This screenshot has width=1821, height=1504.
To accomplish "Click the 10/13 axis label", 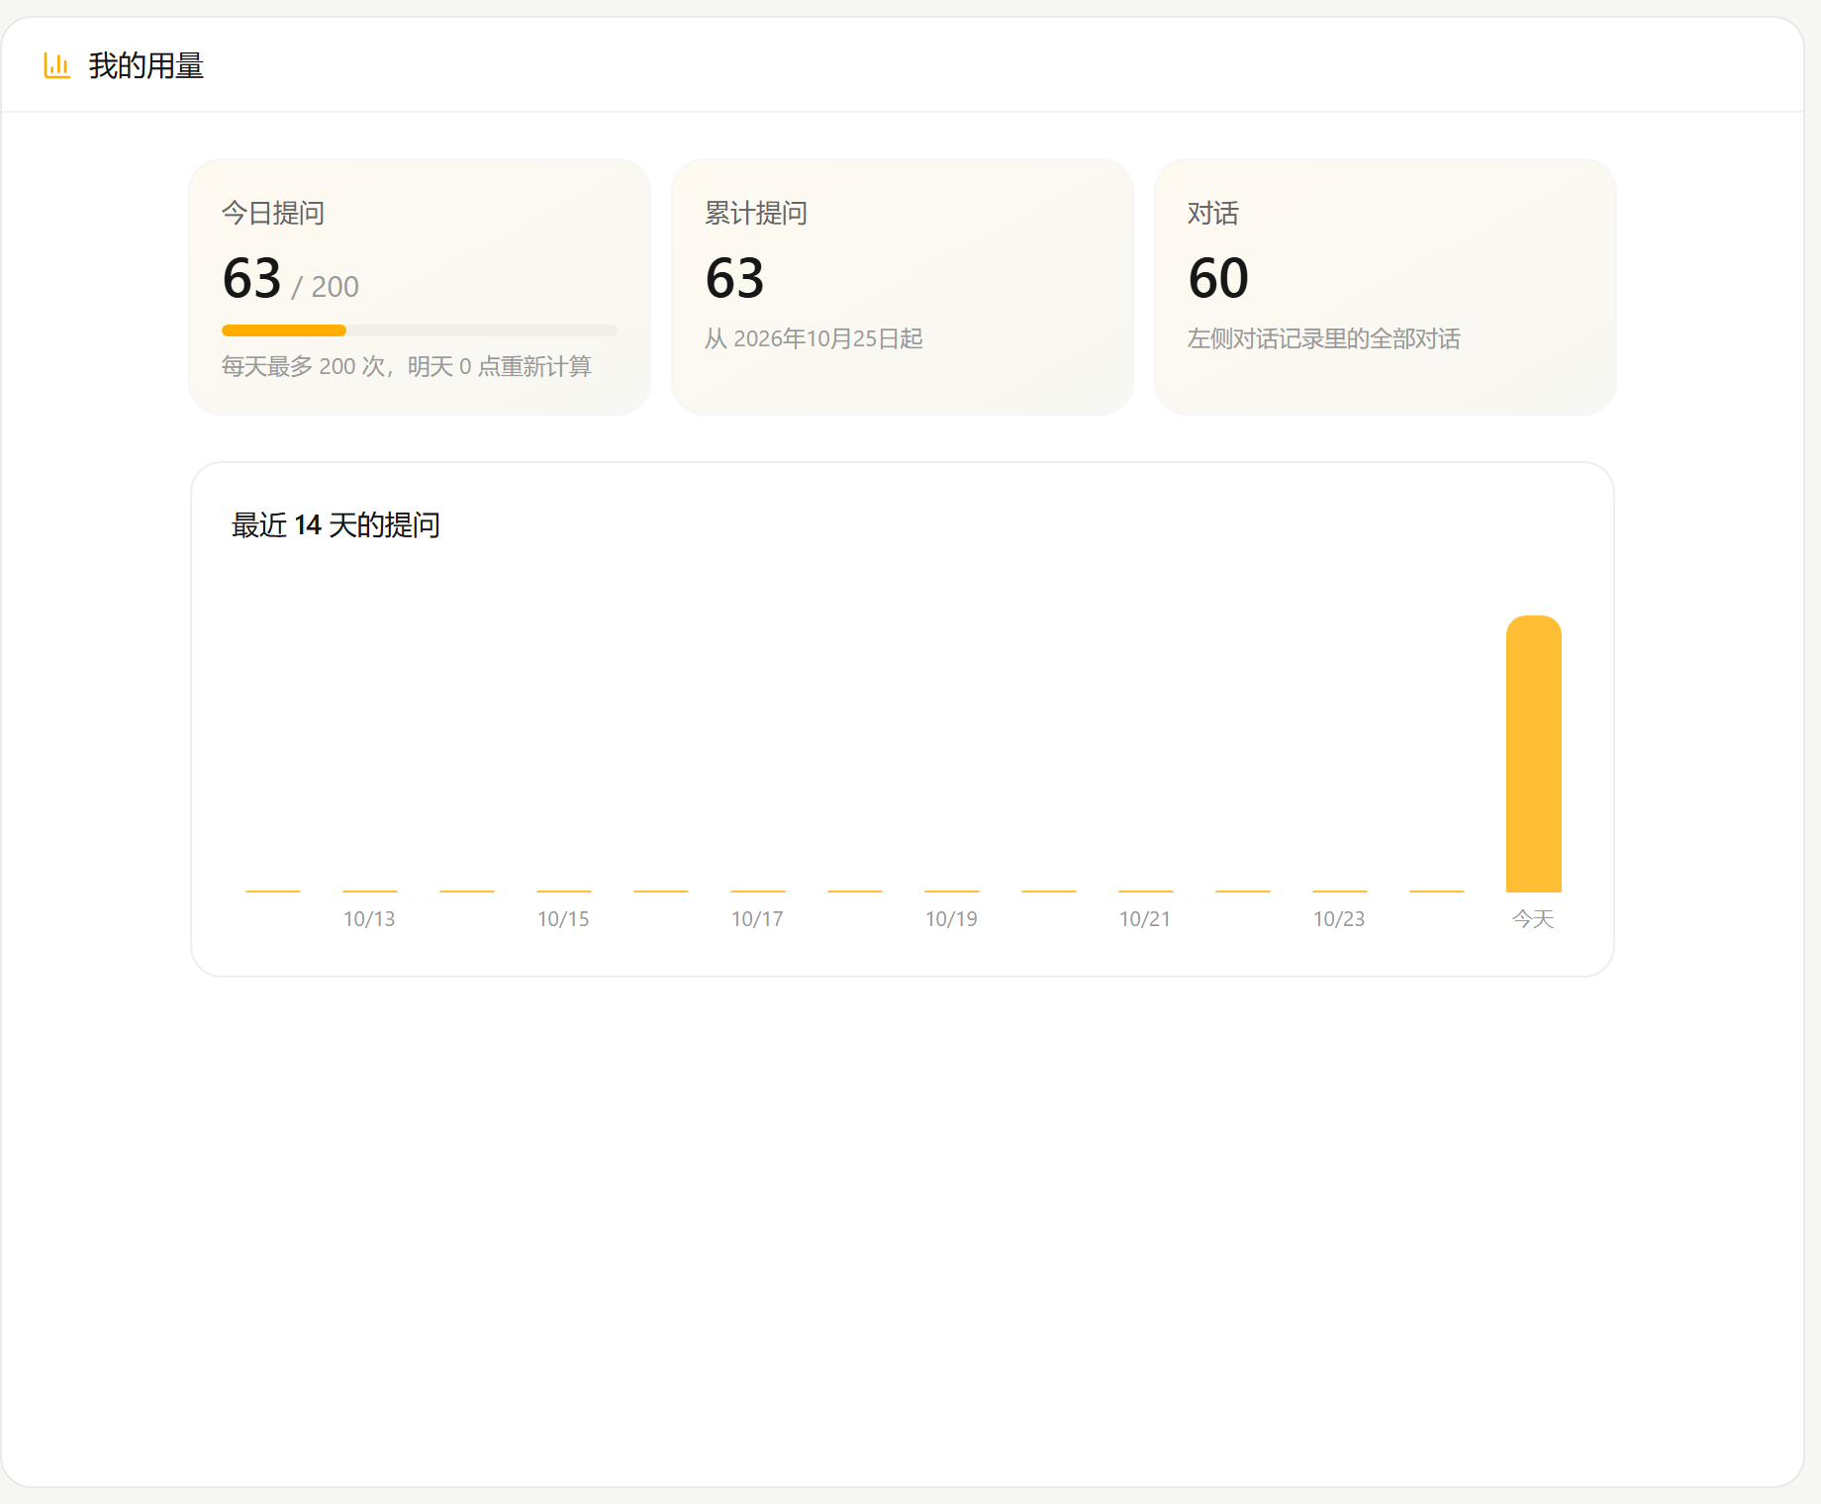I will click(x=369, y=919).
